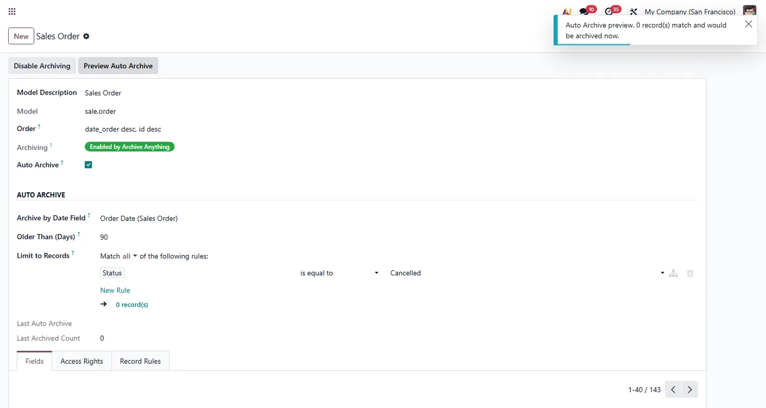Open the Cancelled value dropdown
The width and height of the screenshot is (766, 408).
[527, 273]
